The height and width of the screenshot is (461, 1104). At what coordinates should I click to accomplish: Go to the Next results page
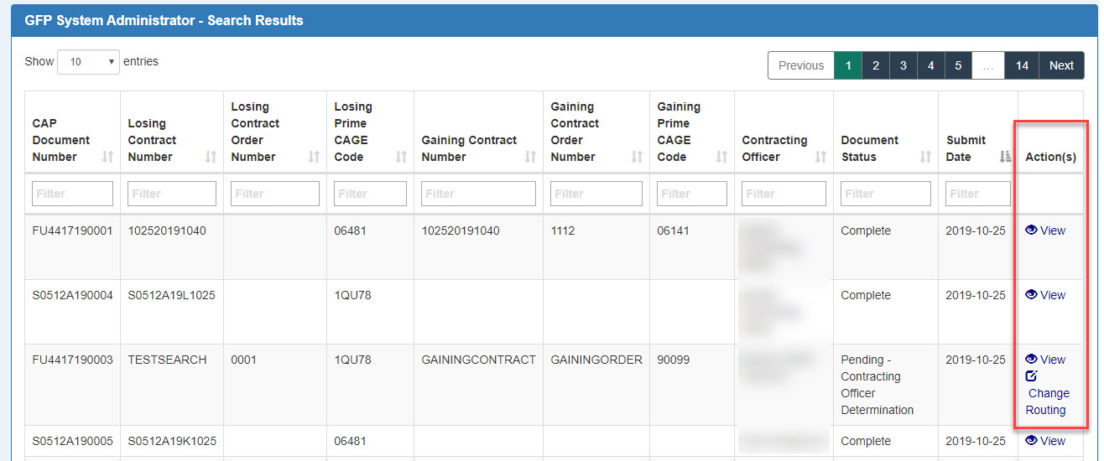(x=1061, y=65)
